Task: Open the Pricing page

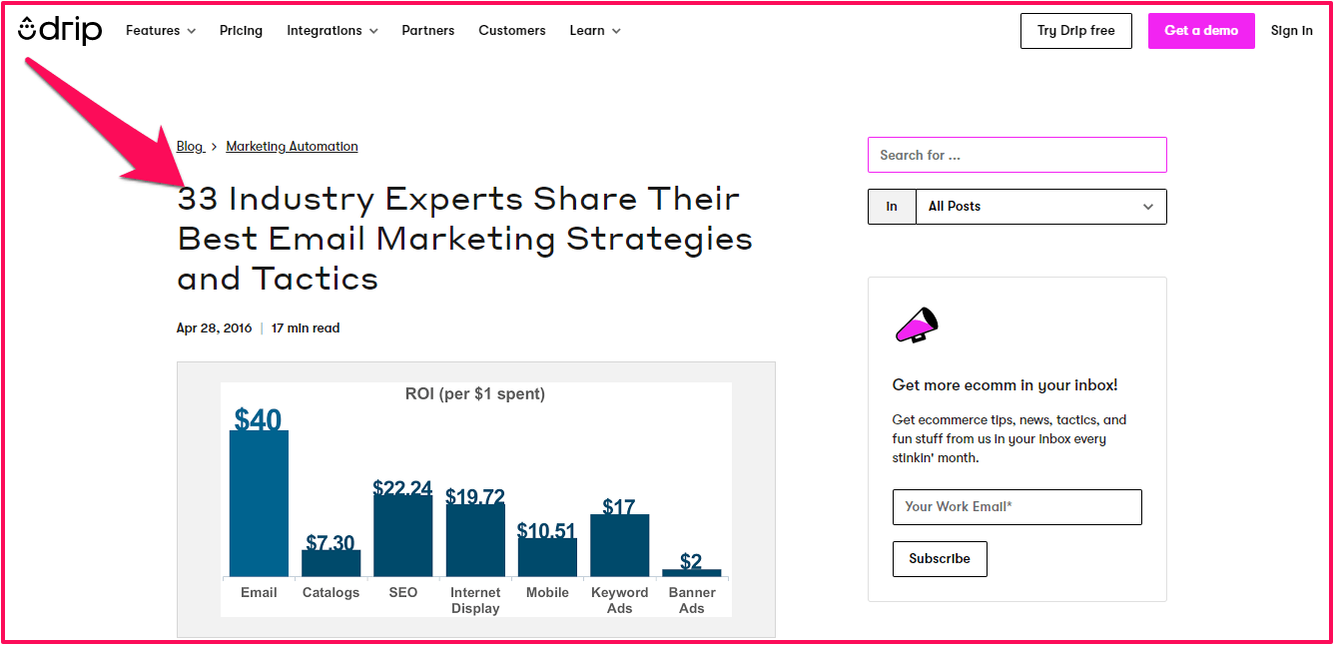Action: 241,31
